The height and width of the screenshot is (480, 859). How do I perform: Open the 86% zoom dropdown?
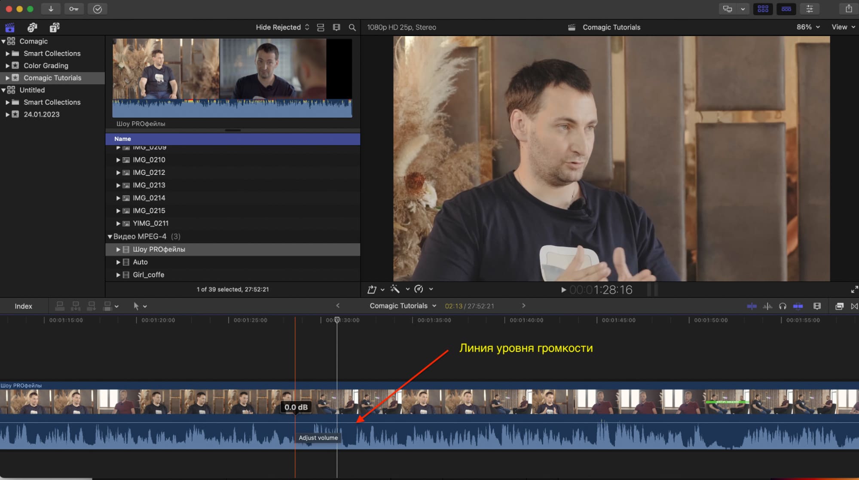[x=808, y=27]
